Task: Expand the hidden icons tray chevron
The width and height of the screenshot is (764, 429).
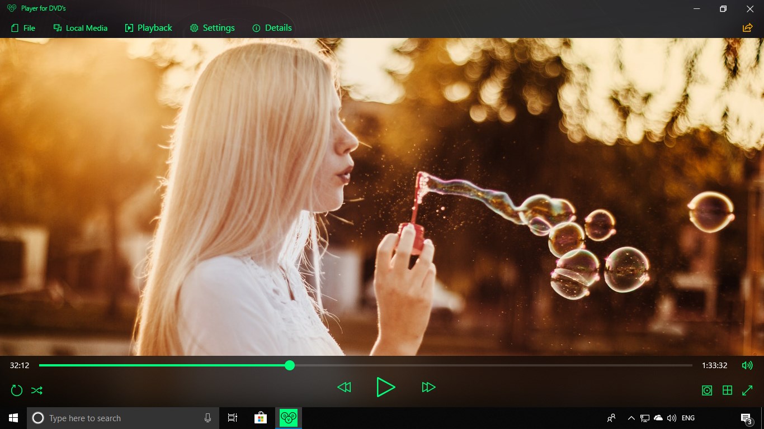Action: pos(631,418)
